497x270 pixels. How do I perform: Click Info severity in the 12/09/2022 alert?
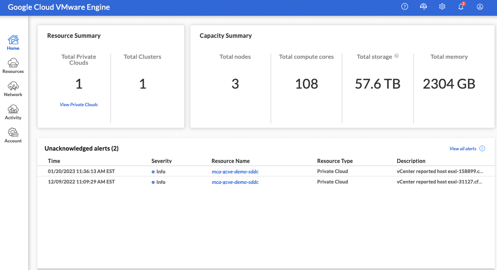[x=159, y=182]
